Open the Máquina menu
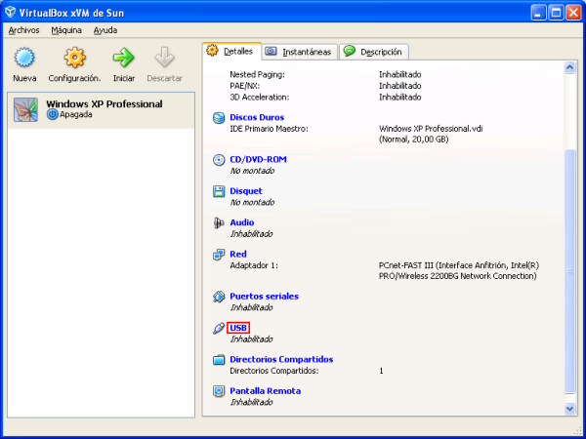Screen dimensions: 586x439 point(66,30)
